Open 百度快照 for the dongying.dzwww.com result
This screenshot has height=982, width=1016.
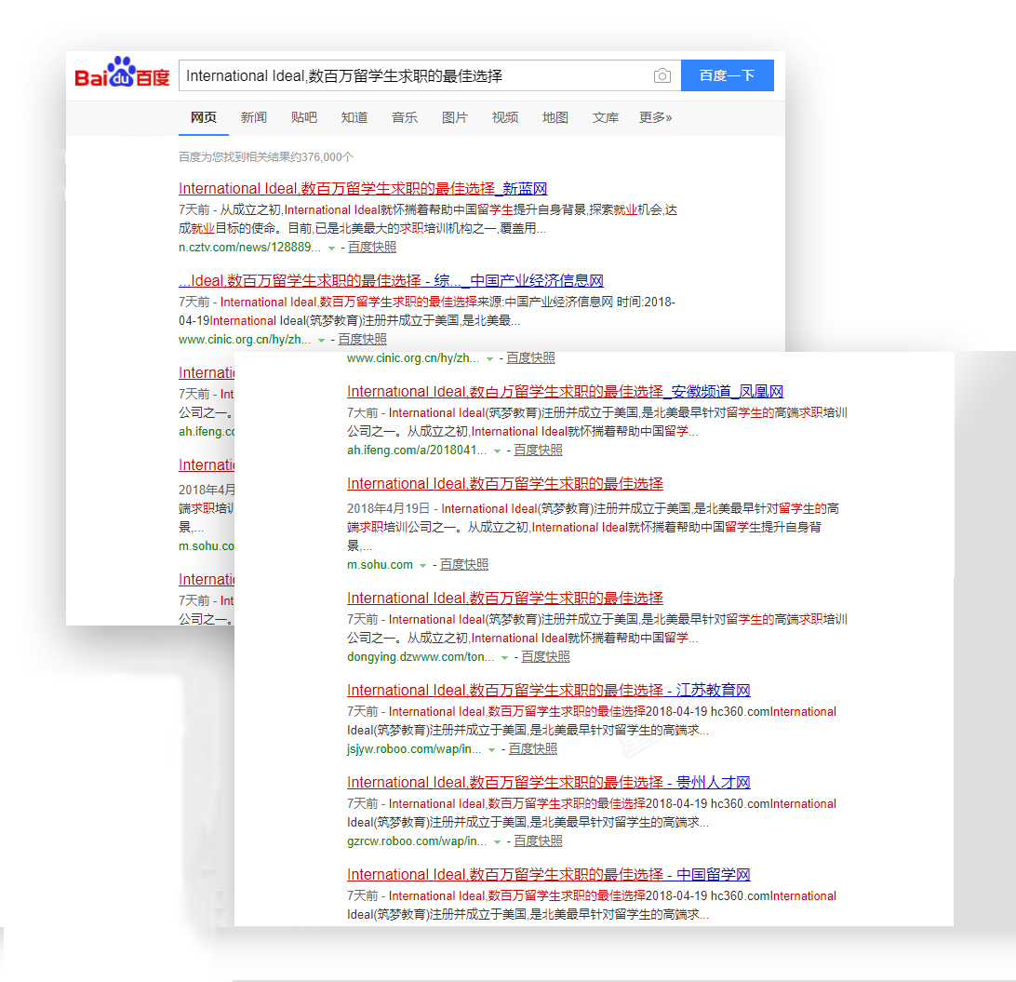tap(545, 656)
